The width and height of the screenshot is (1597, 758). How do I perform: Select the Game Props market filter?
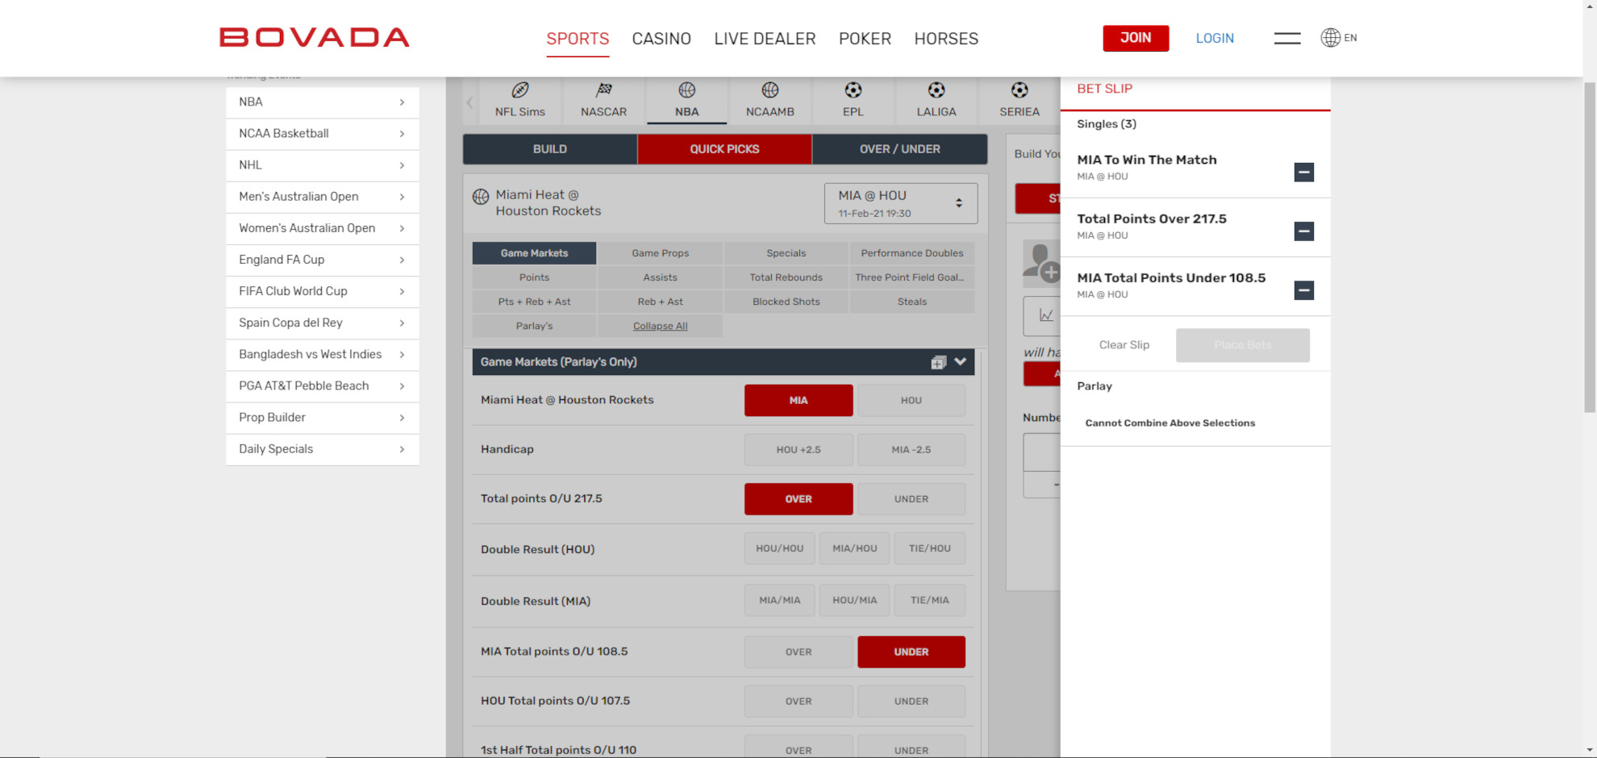[660, 253]
